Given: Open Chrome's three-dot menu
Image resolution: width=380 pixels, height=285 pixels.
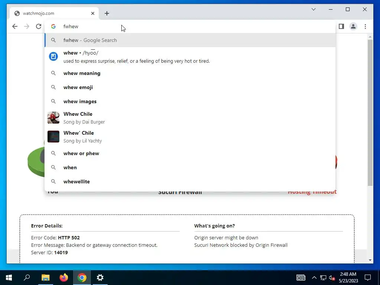Looking at the screenshot, I should pyautogui.click(x=365, y=26).
